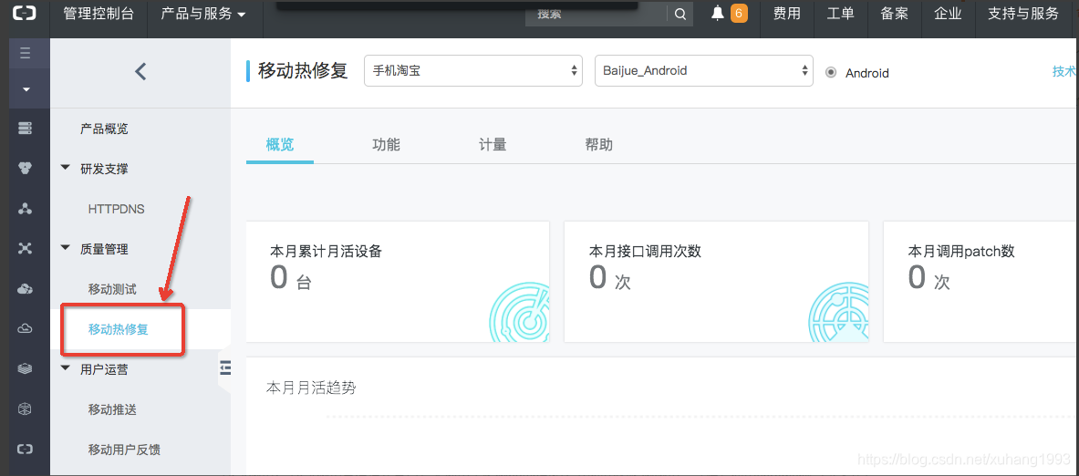
Task: Open the 产品与服务 dropdown menu
Action: click(x=203, y=13)
